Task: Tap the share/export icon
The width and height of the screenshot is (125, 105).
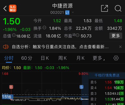Action: point(104,8)
